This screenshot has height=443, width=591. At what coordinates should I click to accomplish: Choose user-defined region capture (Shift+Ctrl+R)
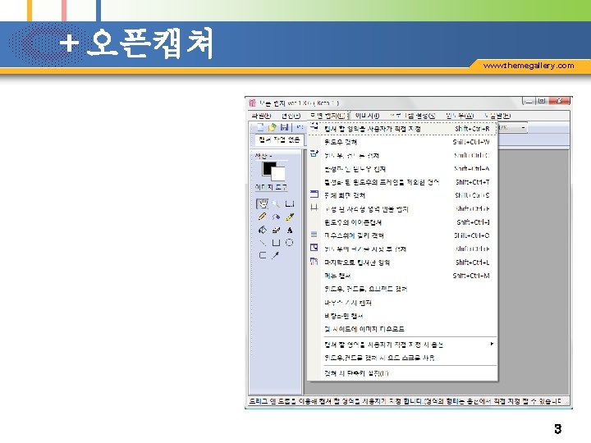click(x=402, y=129)
